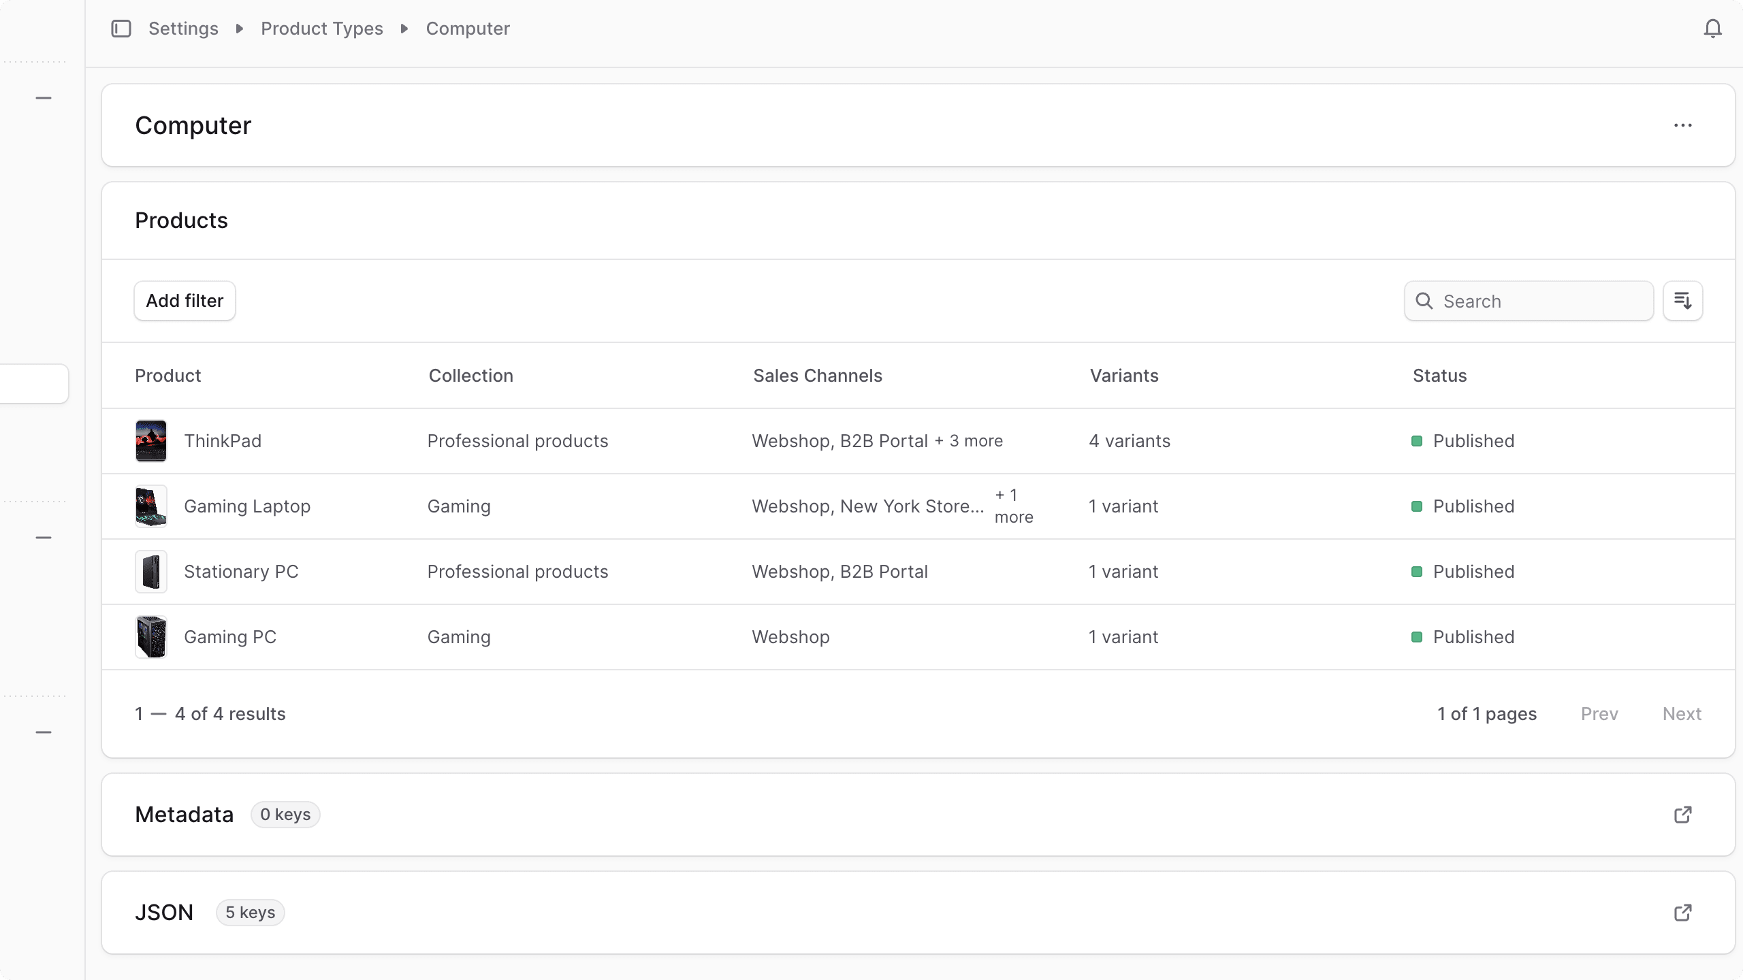Viewport: 1743px width, 980px height.
Task: Click the search magnifier icon
Action: pos(1425,300)
